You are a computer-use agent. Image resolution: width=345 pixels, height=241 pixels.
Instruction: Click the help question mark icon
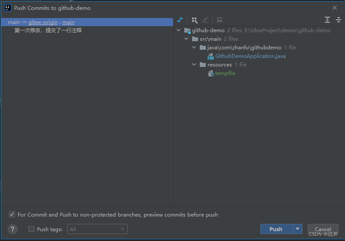click(x=13, y=229)
